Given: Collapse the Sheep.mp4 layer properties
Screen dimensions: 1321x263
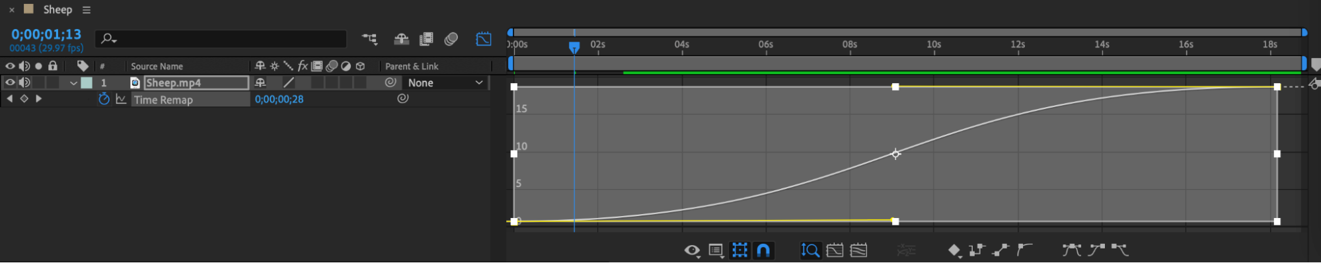Looking at the screenshot, I should click(x=73, y=83).
